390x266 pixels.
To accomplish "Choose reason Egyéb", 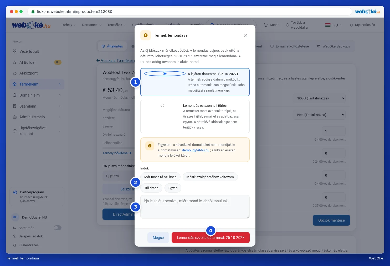I will (x=173, y=188).
